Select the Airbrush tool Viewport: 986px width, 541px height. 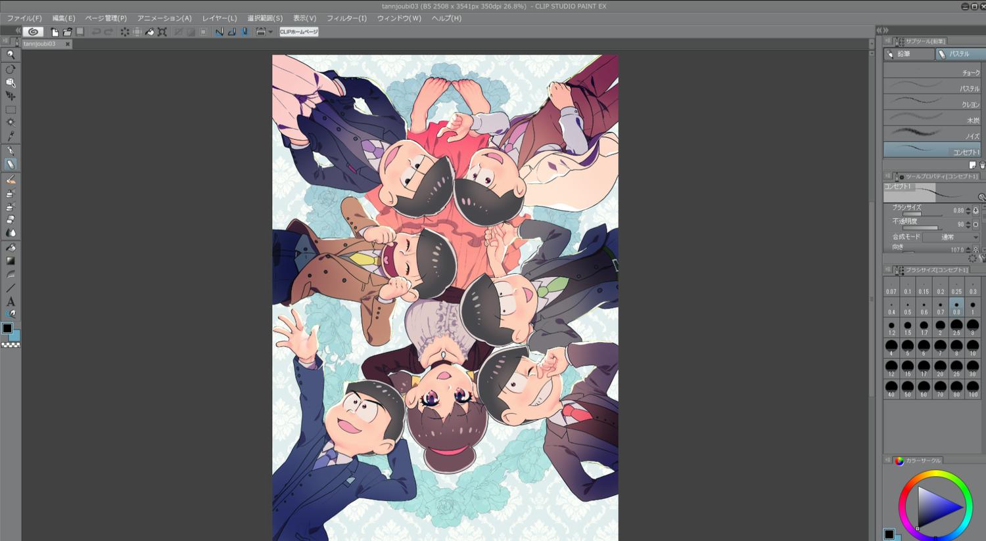(11, 193)
